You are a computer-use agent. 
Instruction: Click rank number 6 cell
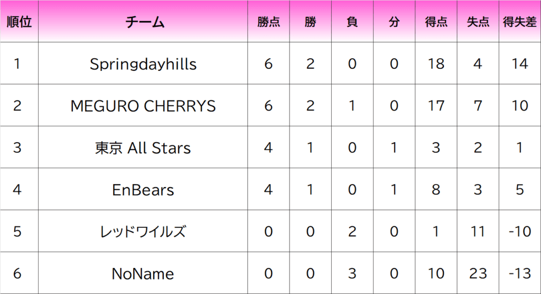pyautogui.click(x=17, y=273)
